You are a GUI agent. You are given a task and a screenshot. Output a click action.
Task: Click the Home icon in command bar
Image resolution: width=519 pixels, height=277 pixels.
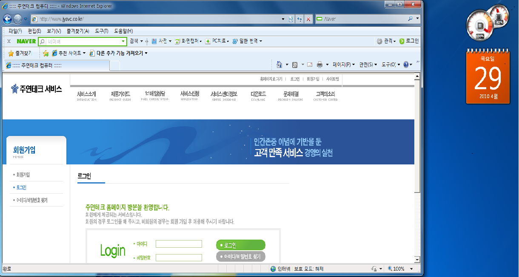pyautogui.click(x=279, y=65)
